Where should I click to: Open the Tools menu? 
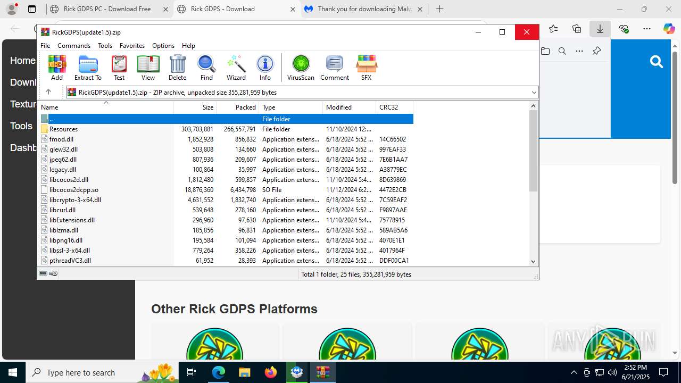tap(105, 46)
